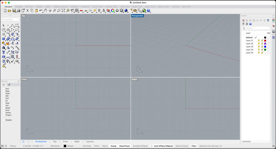The width and height of the screenshot is (276, 149).
Task: Open the layer filter funnel icon
Action: 268,20
